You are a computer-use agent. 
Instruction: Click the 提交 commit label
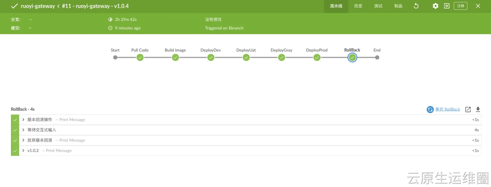[15, 28]
